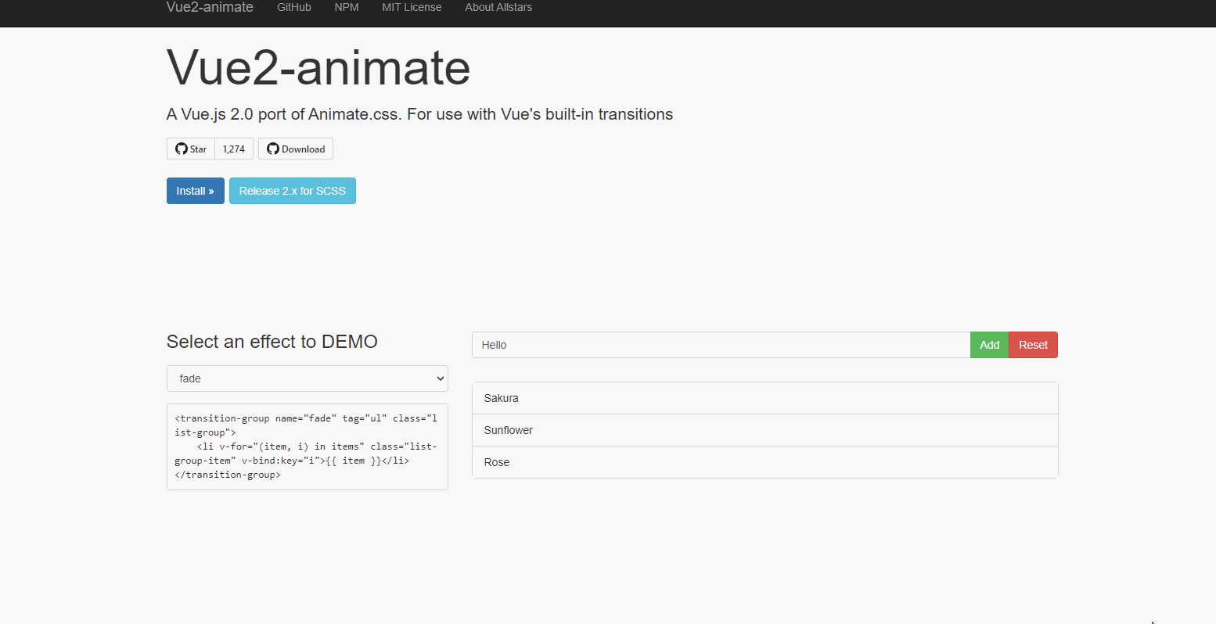This screenshot has width=1216, height=624.
Task: Click the Install button
Action: click(195, 190)
